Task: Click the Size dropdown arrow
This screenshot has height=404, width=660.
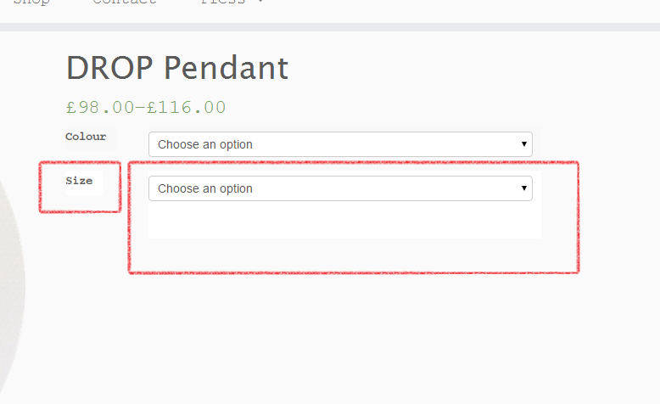Action: (523, 188)
